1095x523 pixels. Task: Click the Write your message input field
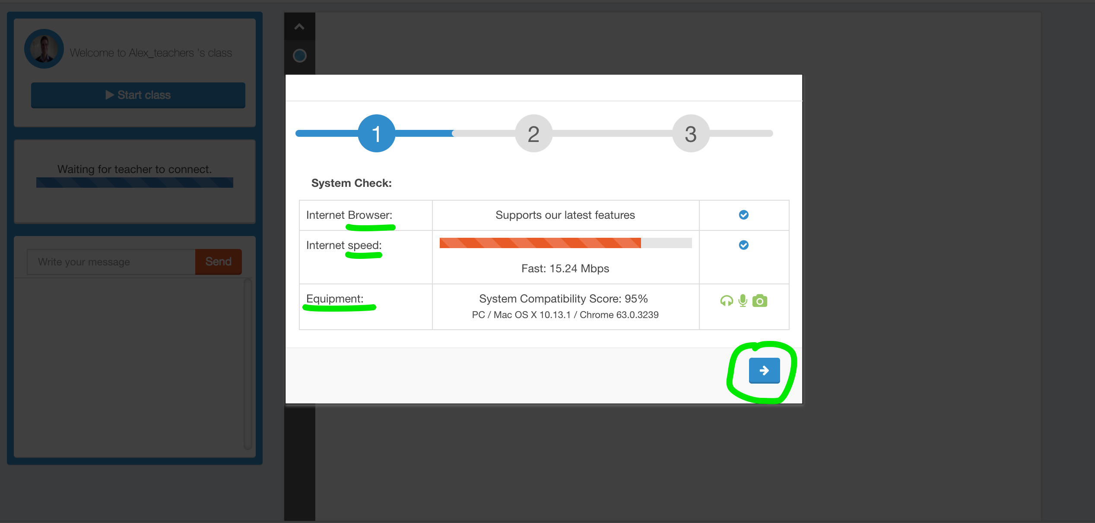[112, 261]
